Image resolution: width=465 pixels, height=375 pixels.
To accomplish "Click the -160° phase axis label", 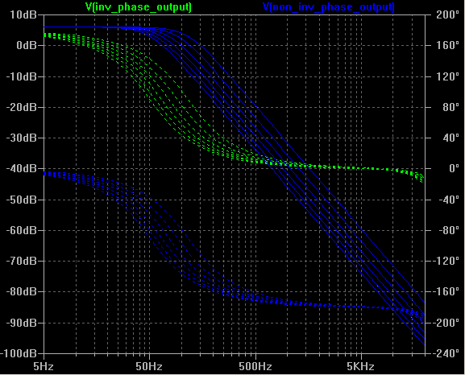I will click(x=446, y=292).
